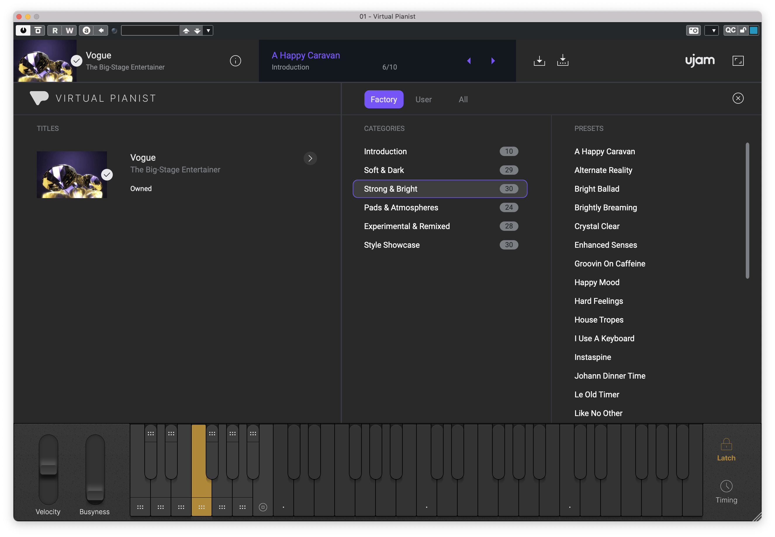This screenshot has width=775, height=537.
Task: Switch to the Factory tab
Action: pos(384,99)
